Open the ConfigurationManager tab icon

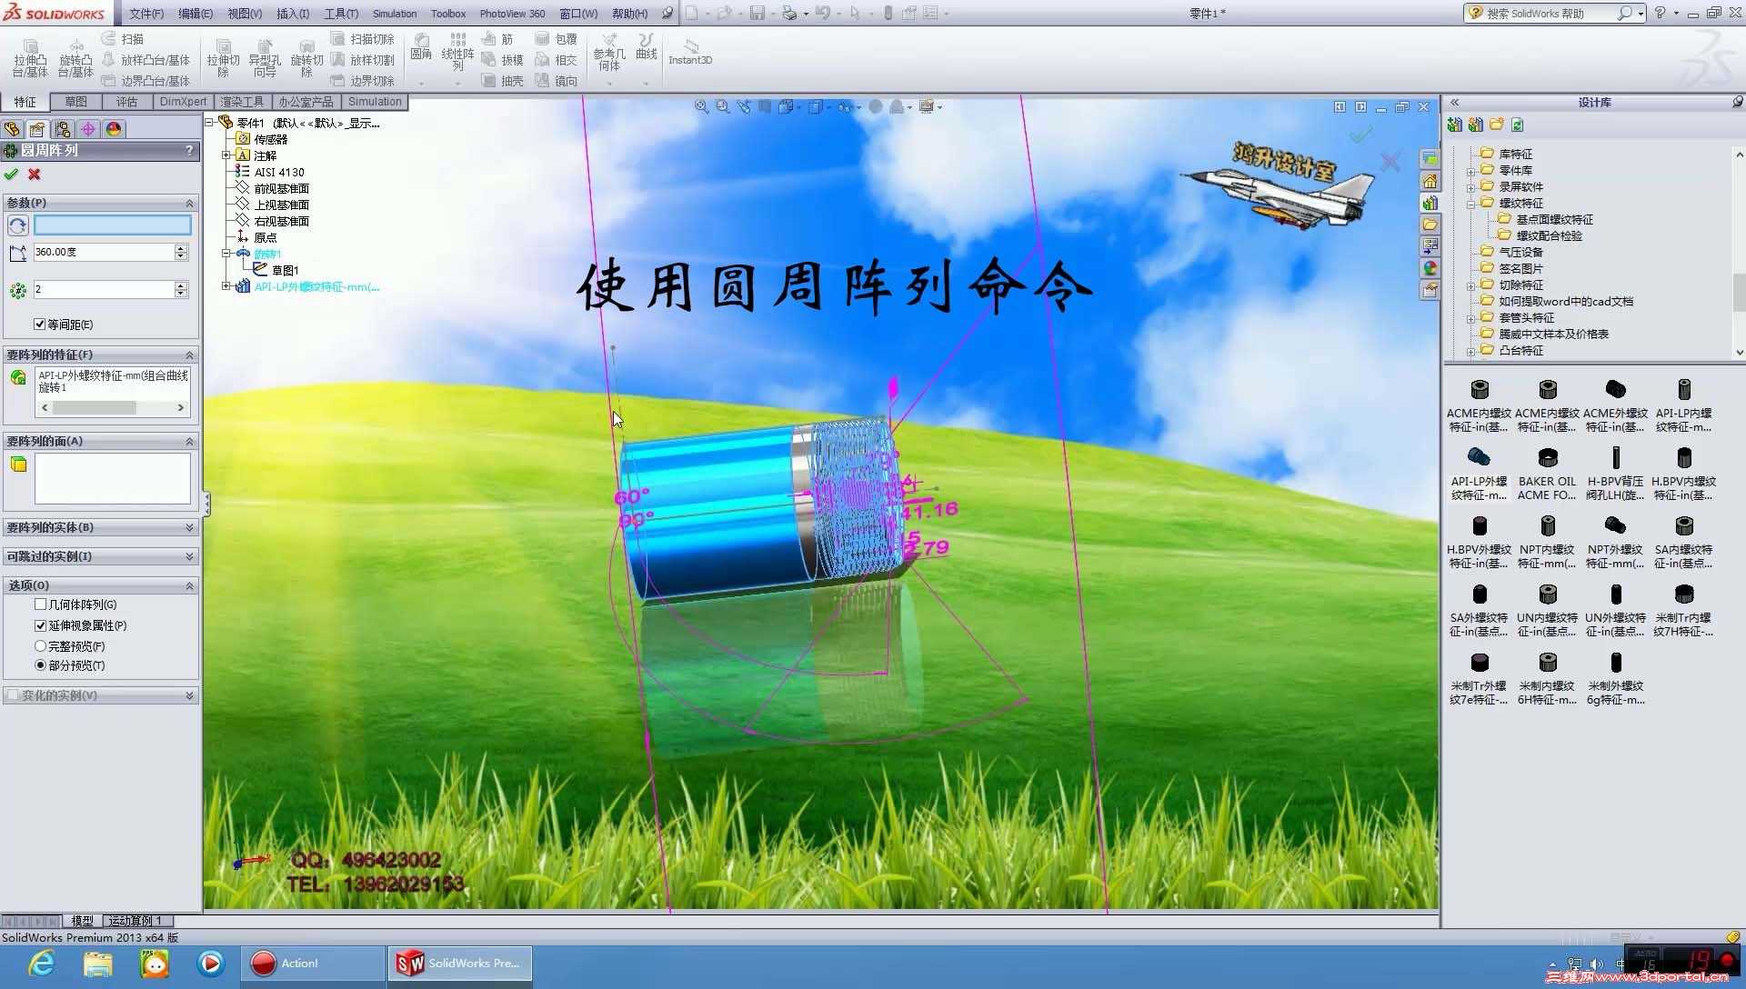tap(63, 129)
